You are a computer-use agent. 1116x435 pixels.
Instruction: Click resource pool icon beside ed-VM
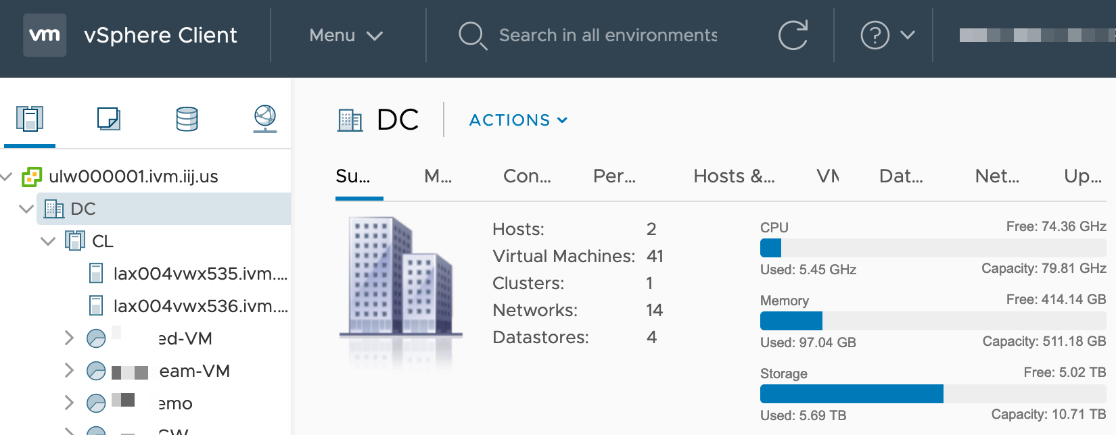(97, 338)
